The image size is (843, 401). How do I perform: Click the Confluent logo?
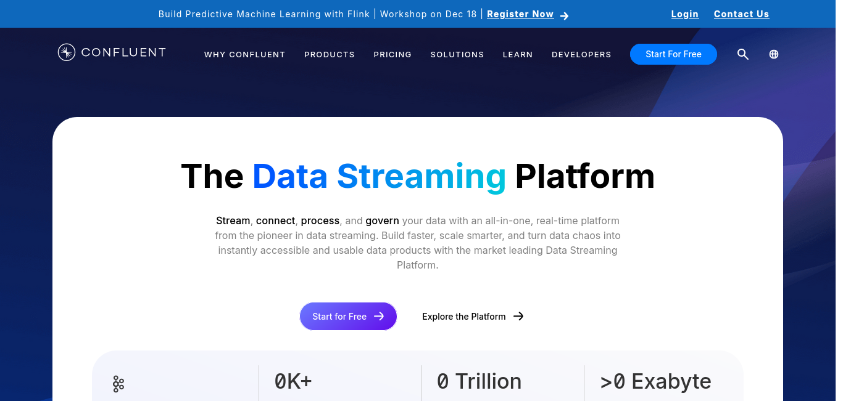112,52
